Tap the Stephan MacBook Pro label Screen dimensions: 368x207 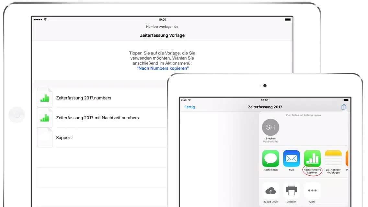coord(270,140)
